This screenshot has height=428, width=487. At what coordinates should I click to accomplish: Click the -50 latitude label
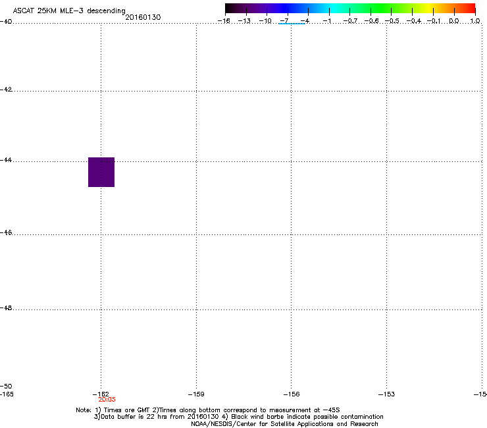(6, 386)
